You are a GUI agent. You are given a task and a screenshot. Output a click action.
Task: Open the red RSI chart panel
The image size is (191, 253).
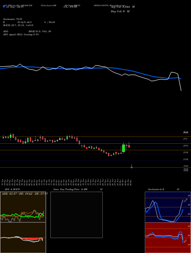tap(168, 238)
